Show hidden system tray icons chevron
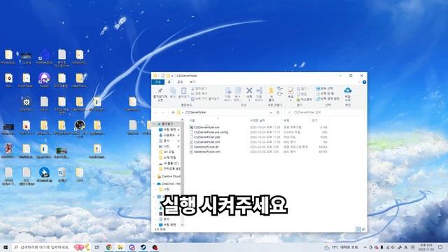448x252 pixels. [x=365, y=247]
